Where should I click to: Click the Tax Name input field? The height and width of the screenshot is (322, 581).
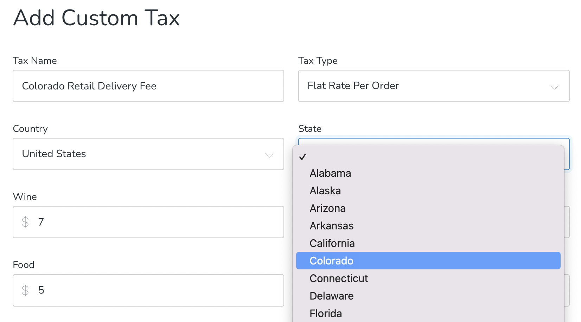click(148, 86)
